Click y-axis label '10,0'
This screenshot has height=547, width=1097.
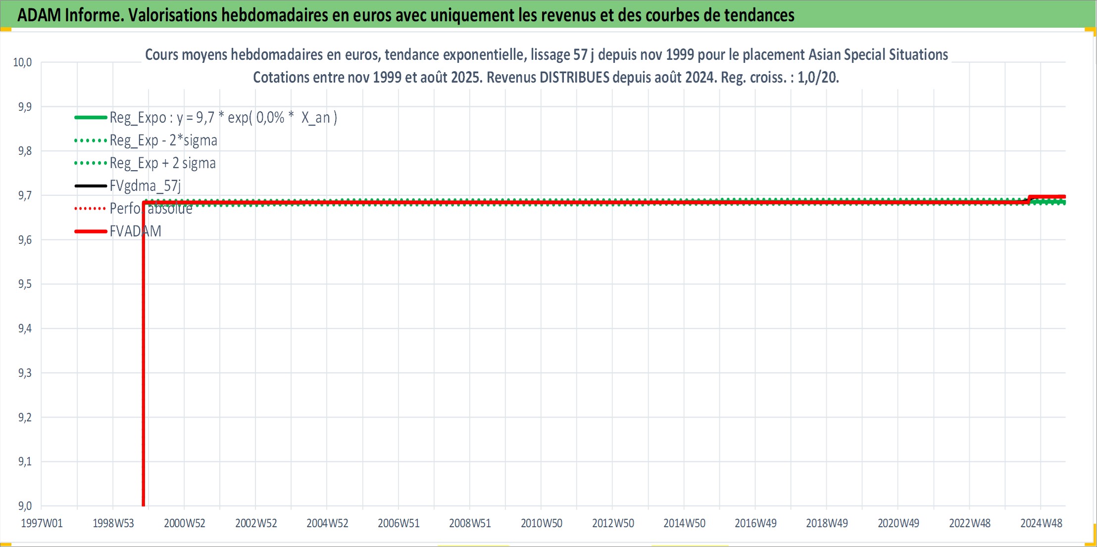[x=22, y=62]
